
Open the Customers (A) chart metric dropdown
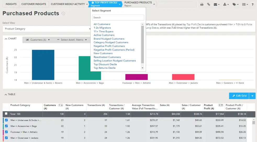[x=38, y=40]
